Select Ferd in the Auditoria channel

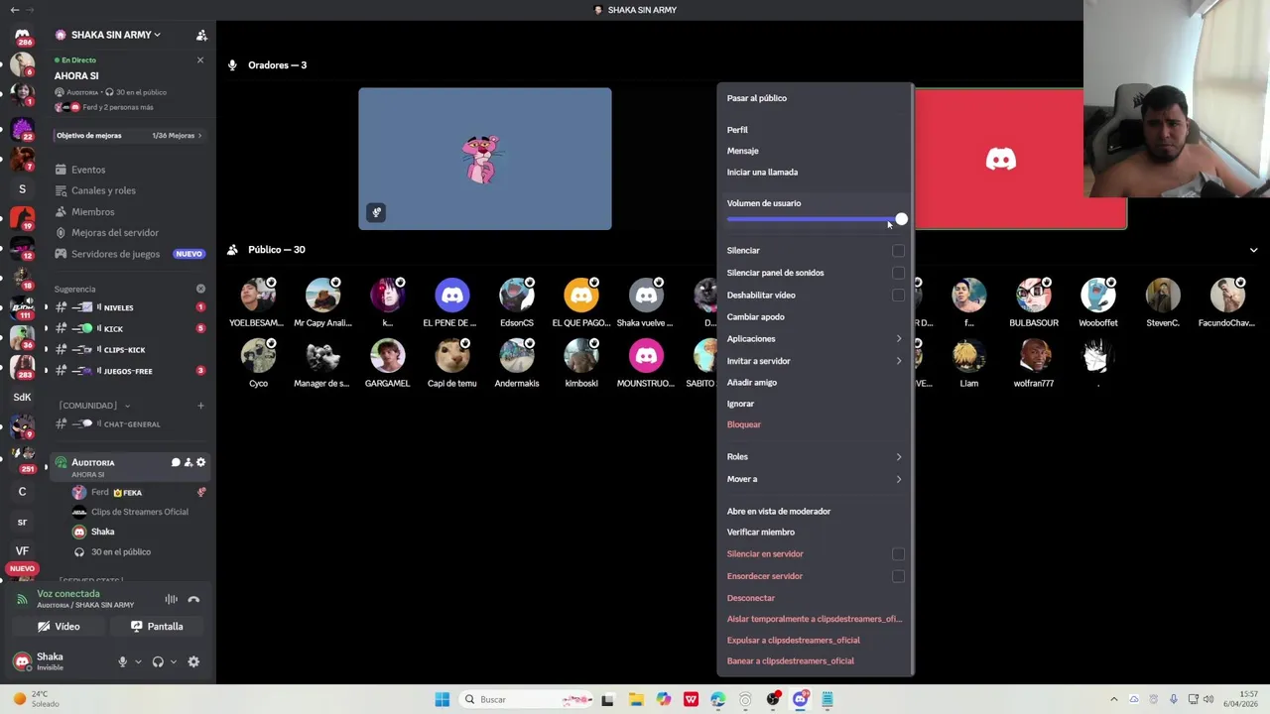[139, 492]
